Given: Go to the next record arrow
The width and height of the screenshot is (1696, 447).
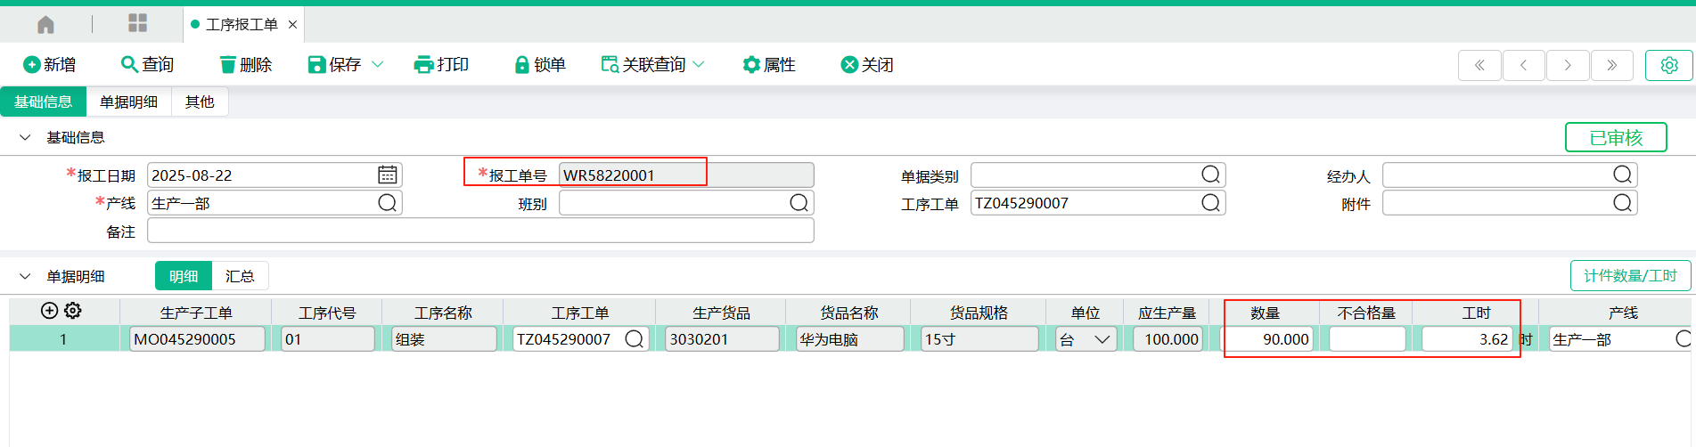Looking at the screenshot, I should [x=1568, y=65].
